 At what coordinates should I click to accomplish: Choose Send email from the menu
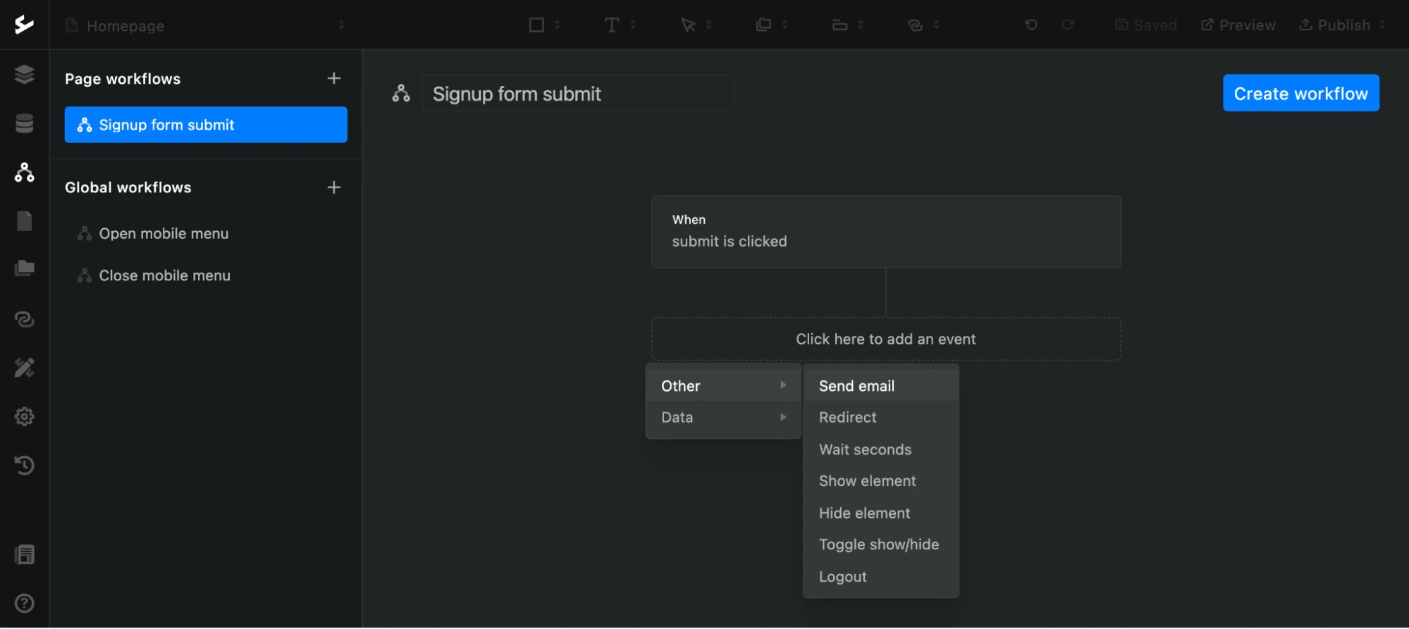pos(856,386)
